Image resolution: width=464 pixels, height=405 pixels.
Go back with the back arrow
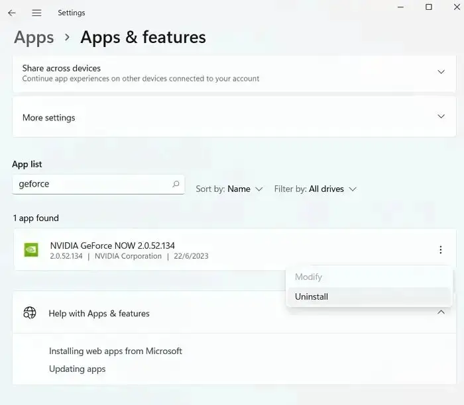12,13
